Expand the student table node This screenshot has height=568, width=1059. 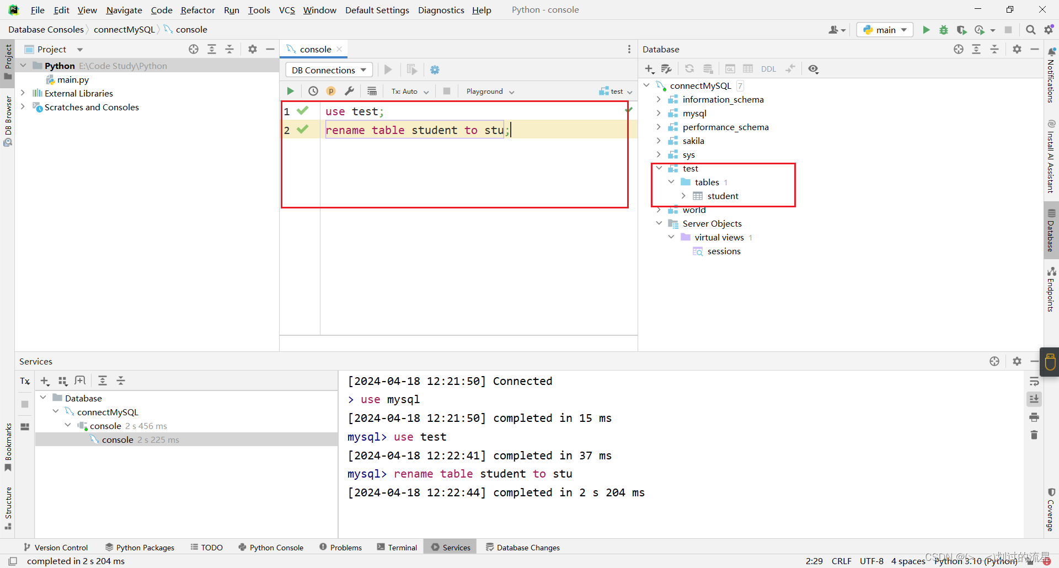pyautogui.click(x=683, y=196)
